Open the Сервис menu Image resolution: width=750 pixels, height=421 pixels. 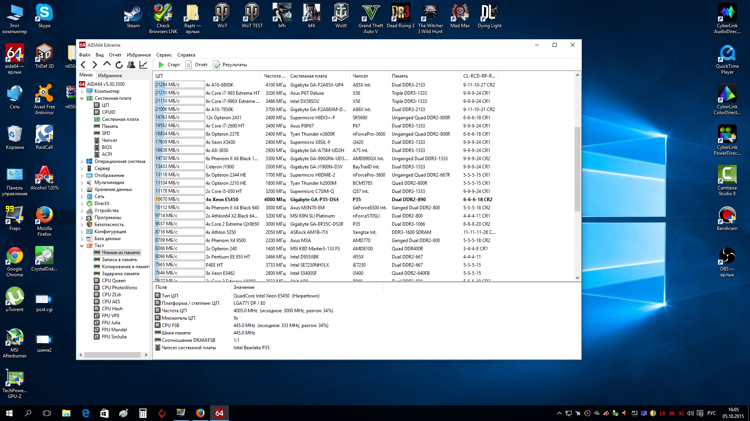click(164, 55)
